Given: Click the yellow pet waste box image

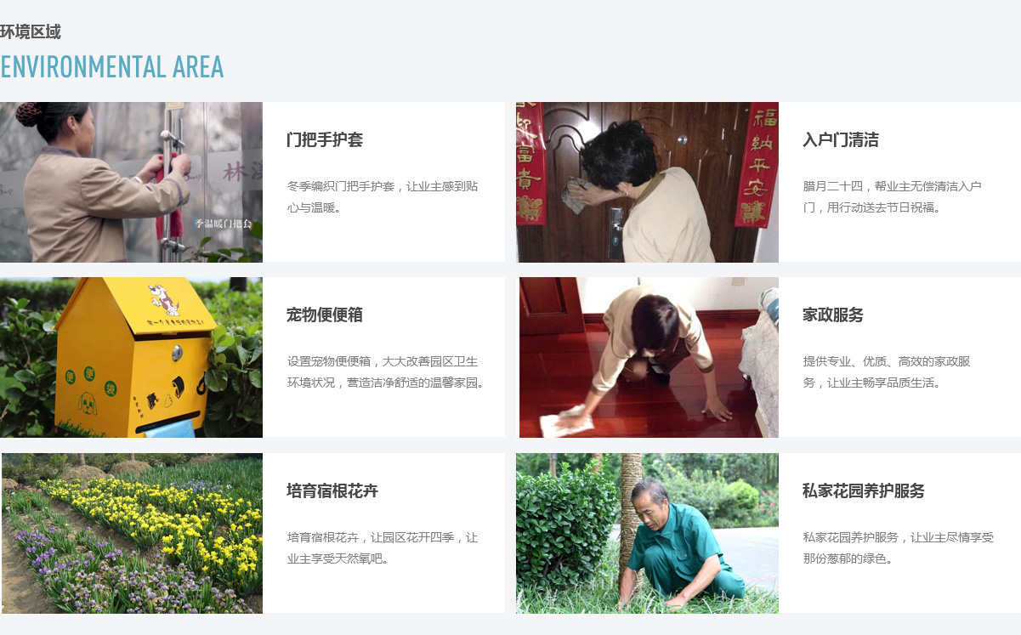Looking at the screenshot, I should [x=131, y=358].
